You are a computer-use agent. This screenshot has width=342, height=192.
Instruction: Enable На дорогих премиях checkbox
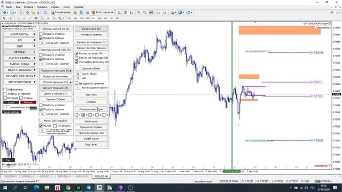76,83
